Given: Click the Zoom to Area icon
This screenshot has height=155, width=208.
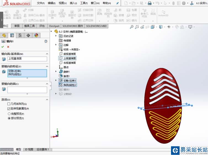Looking at the screenshot, I should point(137,27).
